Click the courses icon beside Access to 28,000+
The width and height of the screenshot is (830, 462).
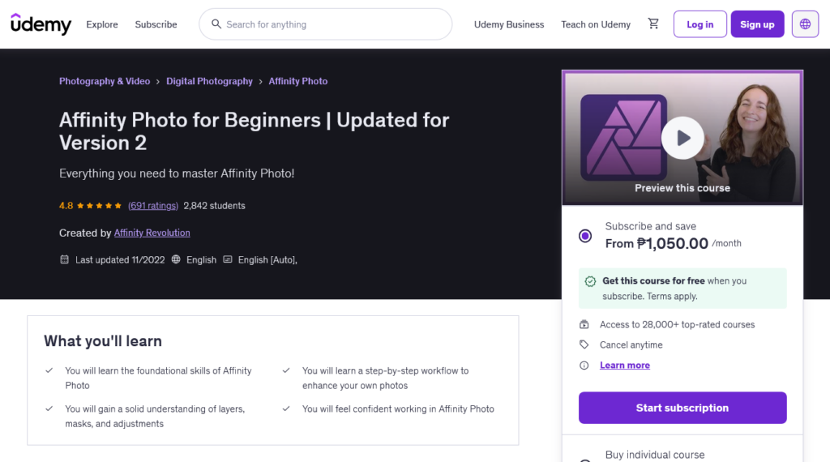584,324
